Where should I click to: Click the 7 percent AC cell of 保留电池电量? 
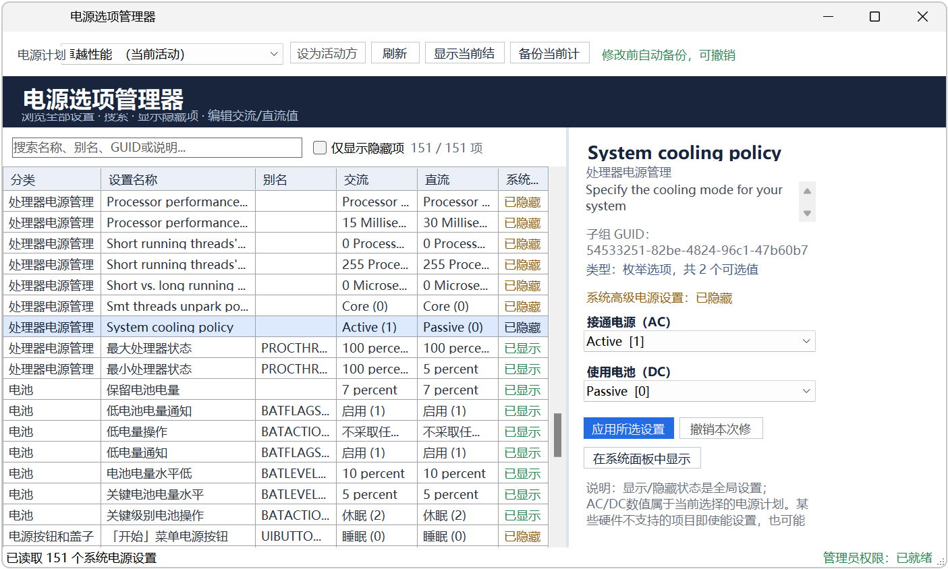[377, 390]
